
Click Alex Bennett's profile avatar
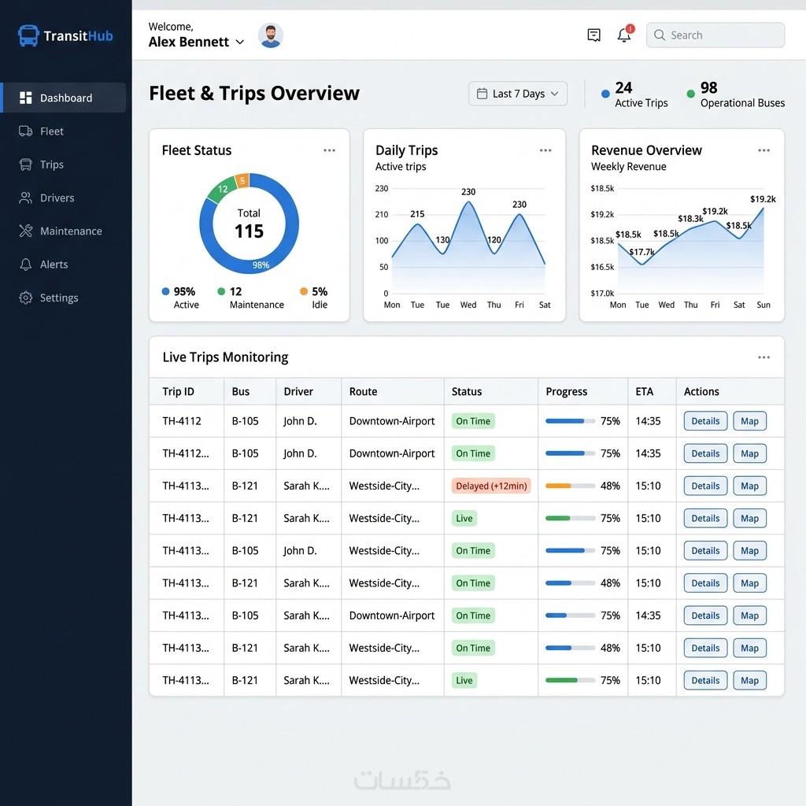coord(271,35)
